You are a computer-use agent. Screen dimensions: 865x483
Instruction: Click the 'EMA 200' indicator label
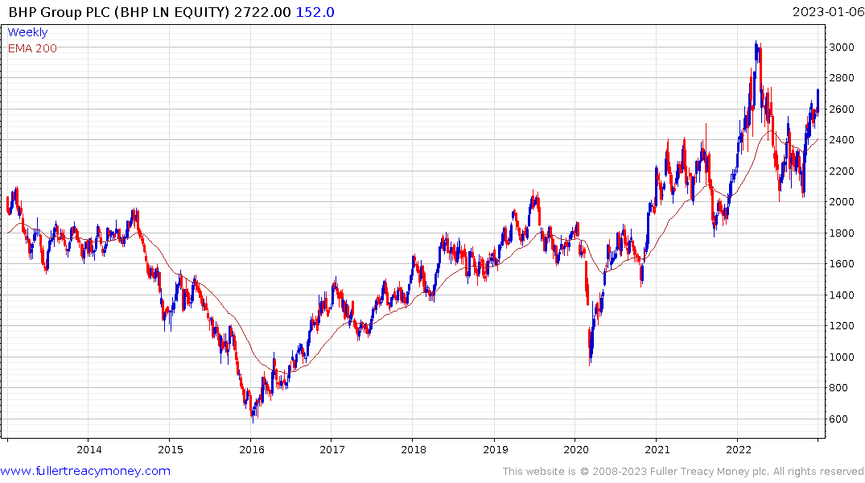point(32,48)
